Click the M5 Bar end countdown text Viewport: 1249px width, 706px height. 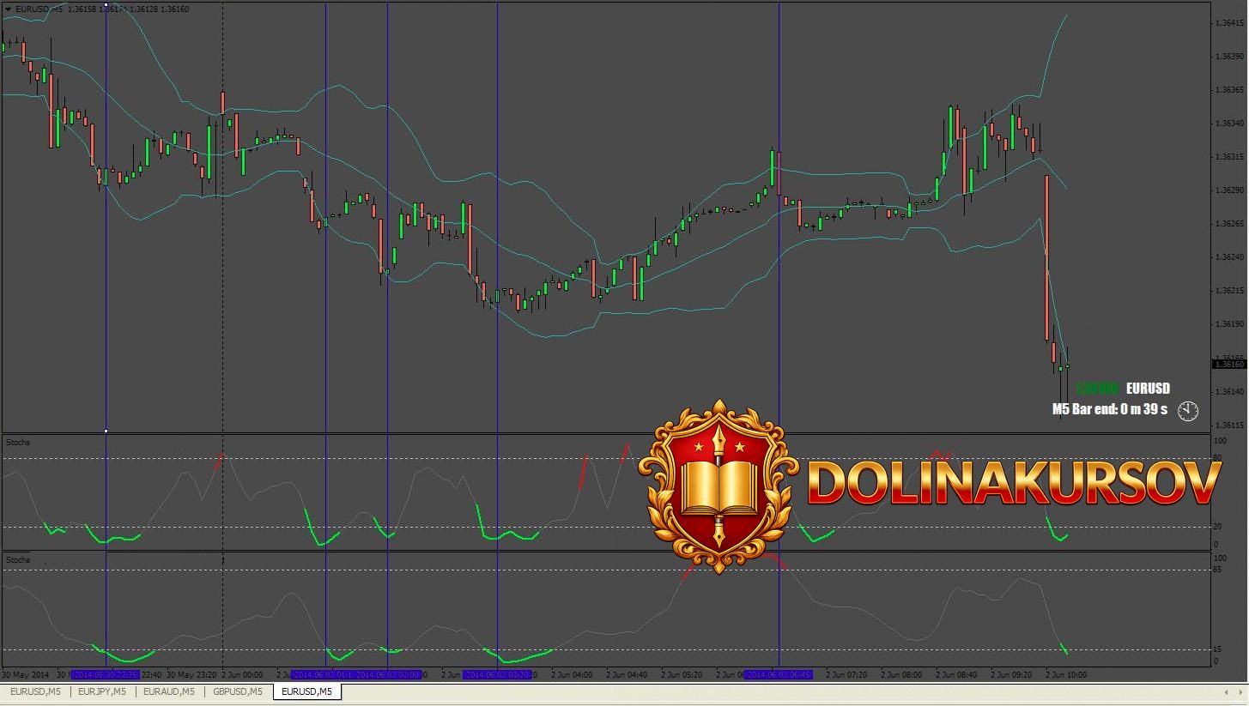click(x=1109, y=410)
